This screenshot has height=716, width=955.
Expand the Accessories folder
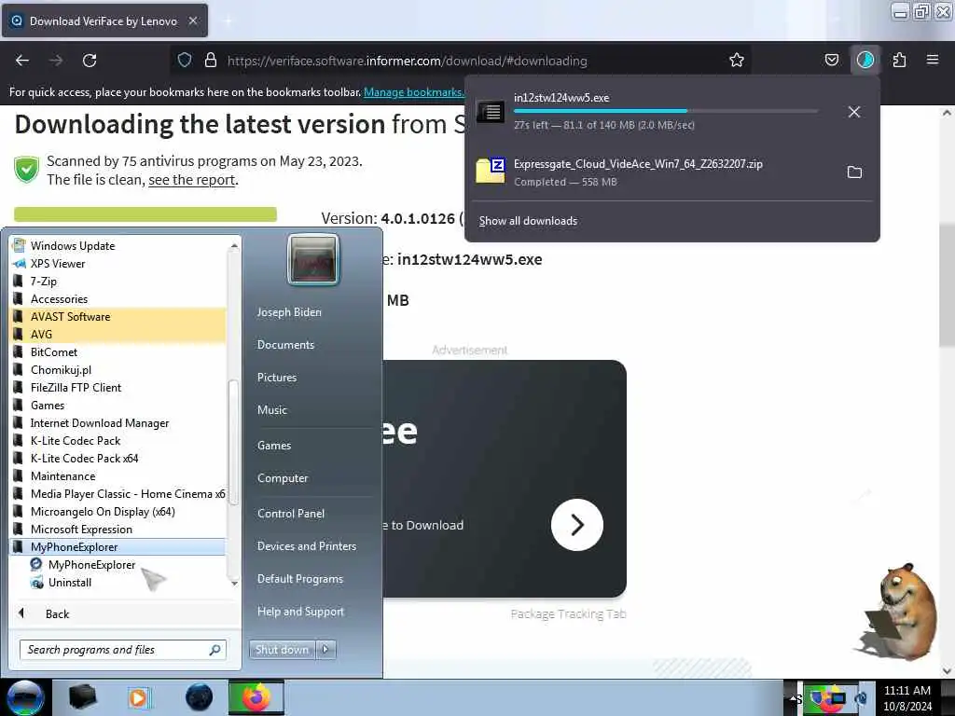pos(59,298)
